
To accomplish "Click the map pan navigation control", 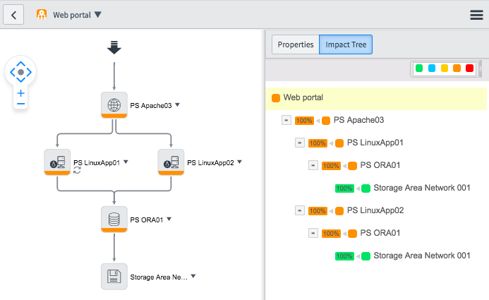I will tap(20, 72).
